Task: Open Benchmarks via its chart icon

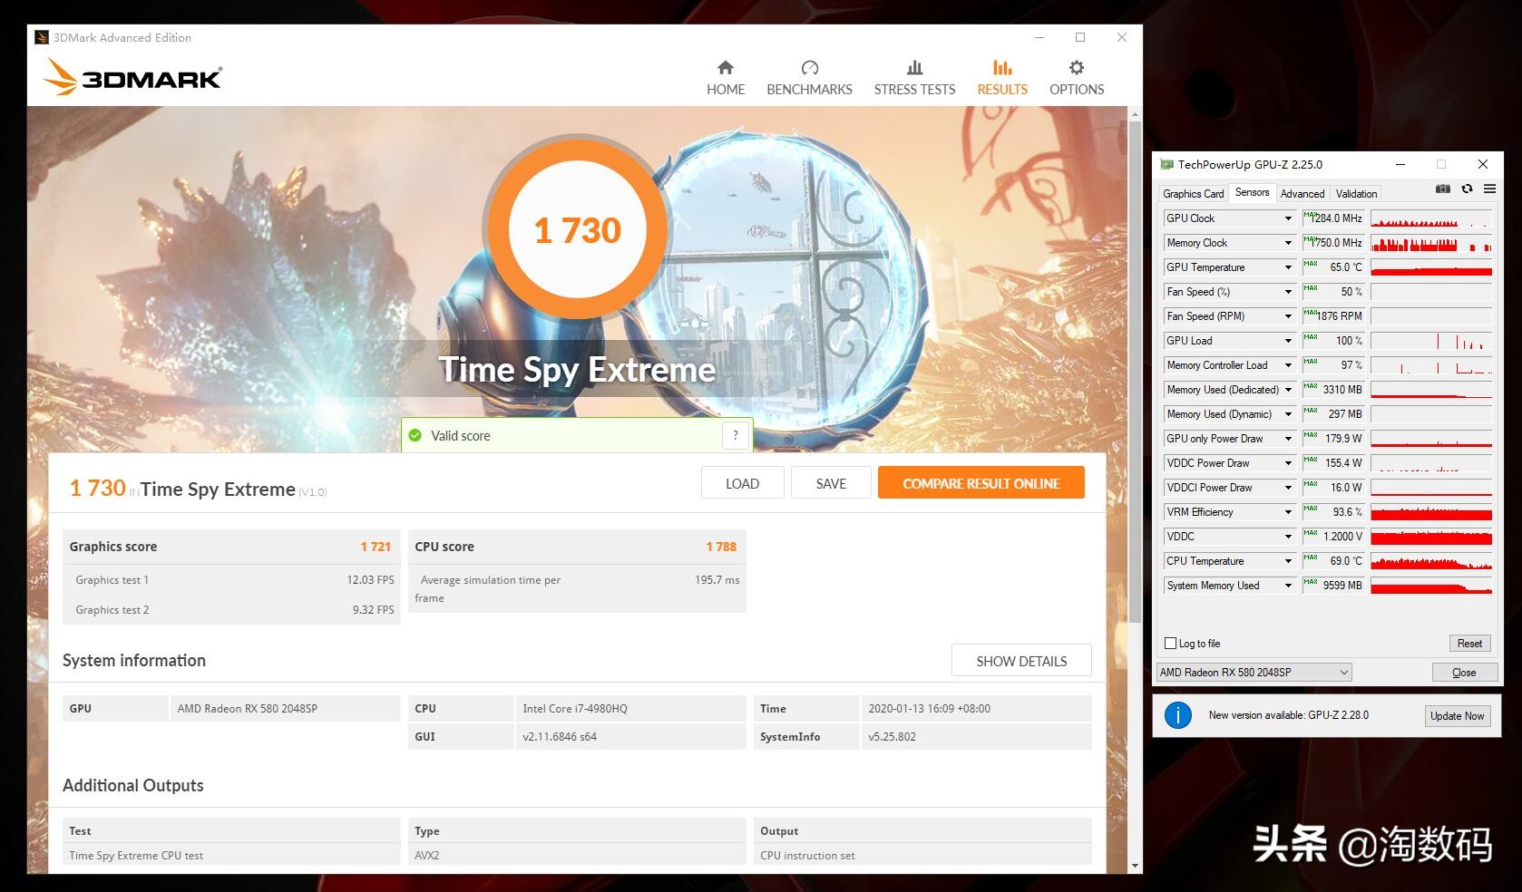Action: point(808,67)
